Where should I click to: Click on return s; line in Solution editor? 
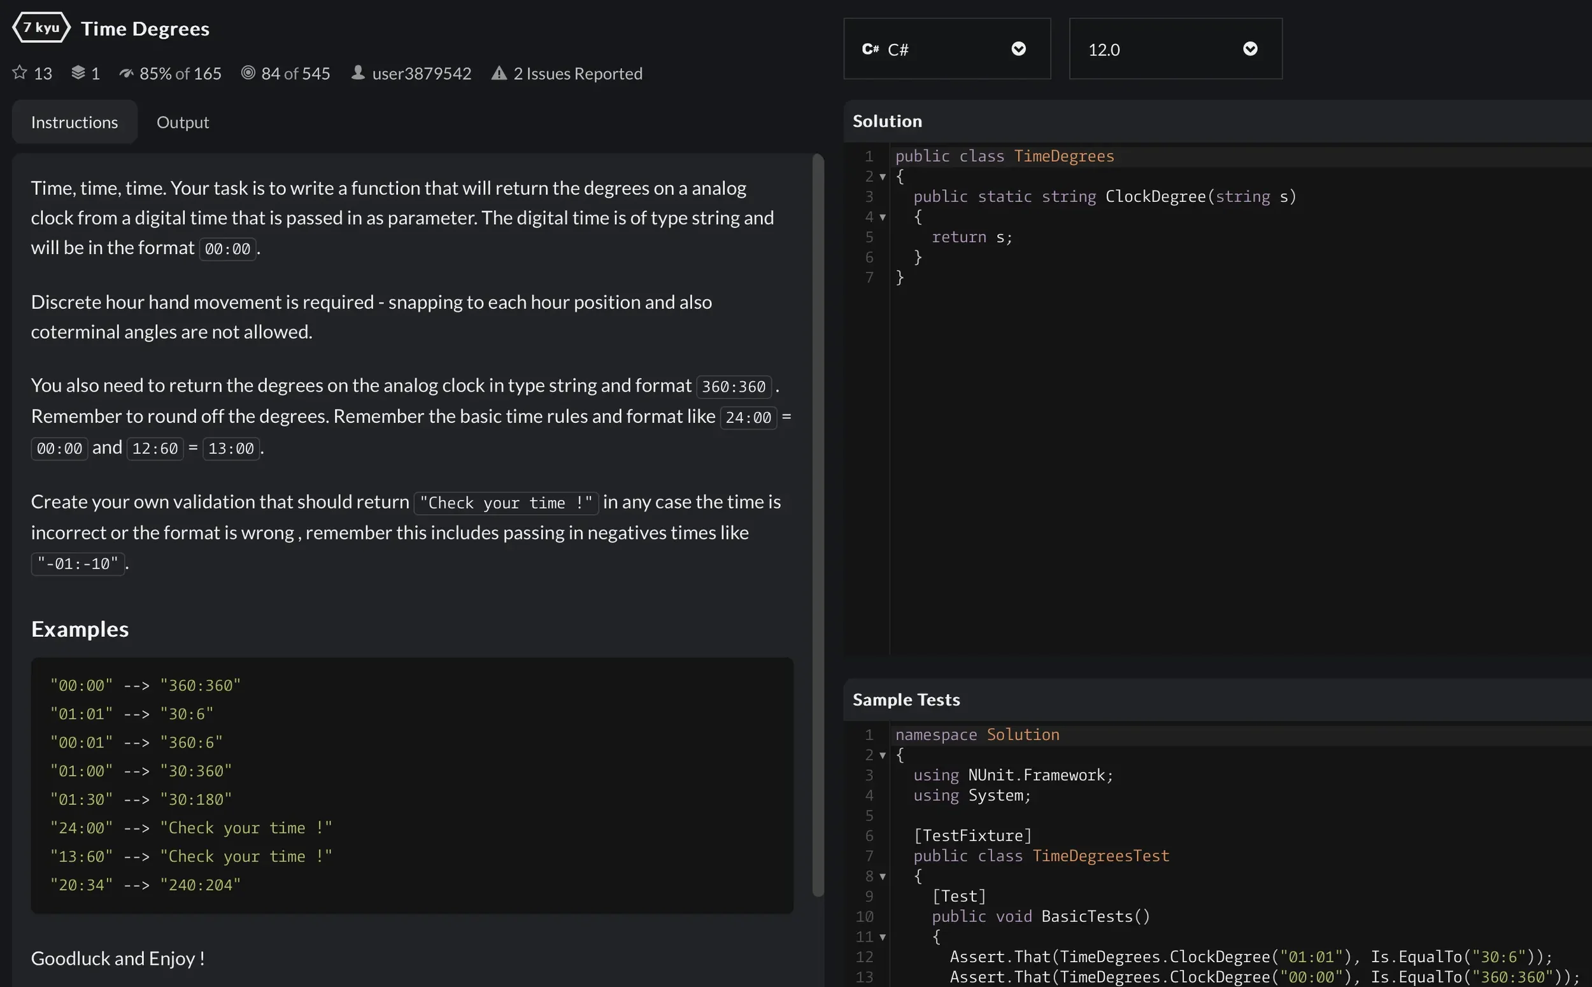pos(971,237)
